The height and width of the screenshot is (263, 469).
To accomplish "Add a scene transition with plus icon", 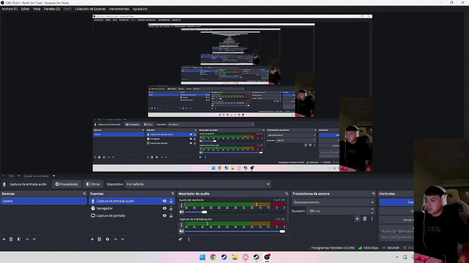I will (357, 219).
